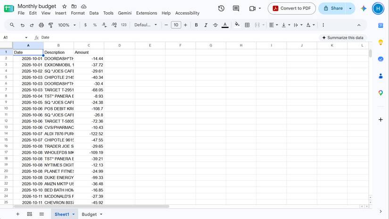
Task: Open the Format menu
Action: [x=78, y=13]
